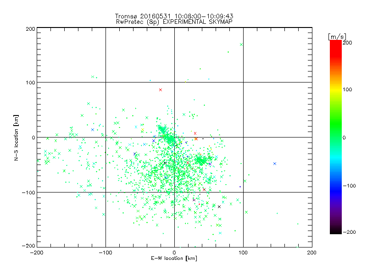Image resolution: width=367 pixels, height=275 pixels.
Task: Click the cyan X marker near the bottom right of the scatter
Action: pos(220,233)
